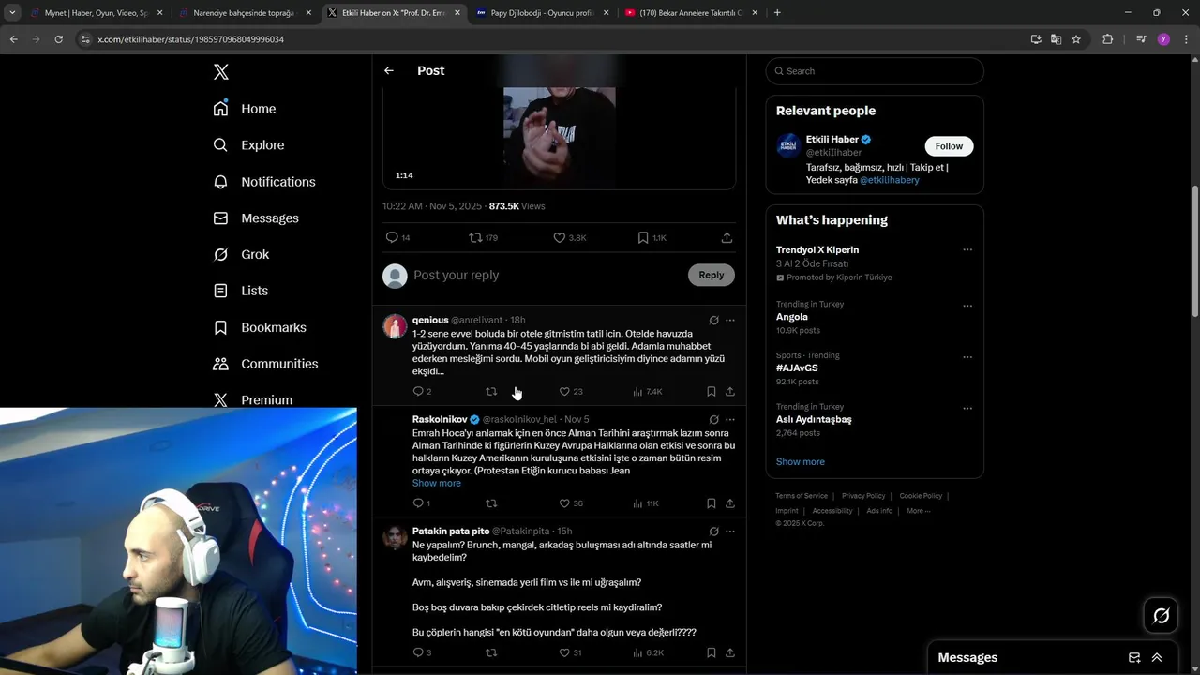The width and height of the screenshot is (1200, 675).
Task: Open more options for Trendyol X Kiperin promo
Action: [x=967, y=250]
